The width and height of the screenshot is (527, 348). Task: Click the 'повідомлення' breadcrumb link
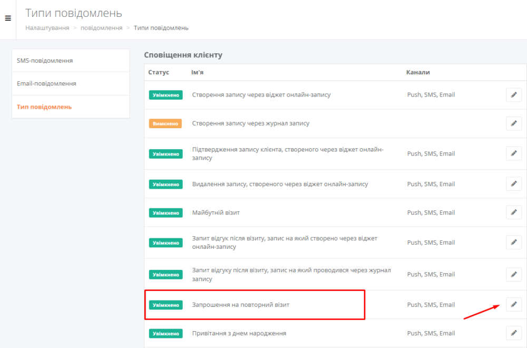[x=102, y=28]
